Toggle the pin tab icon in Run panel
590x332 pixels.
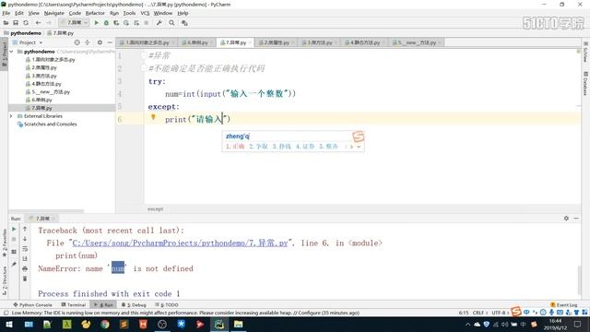click(x=14, y=265)
